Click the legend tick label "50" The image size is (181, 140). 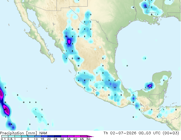88,139
